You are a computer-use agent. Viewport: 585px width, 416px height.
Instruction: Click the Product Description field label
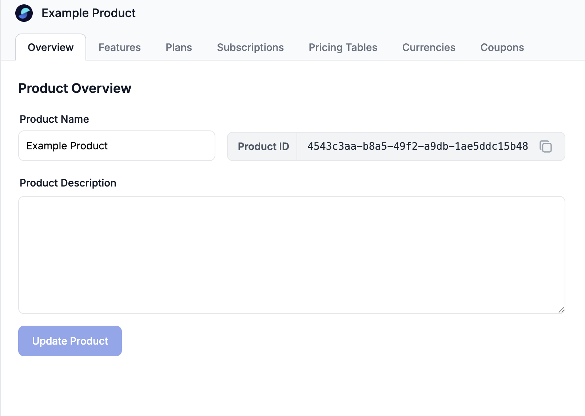pos(68,183)
